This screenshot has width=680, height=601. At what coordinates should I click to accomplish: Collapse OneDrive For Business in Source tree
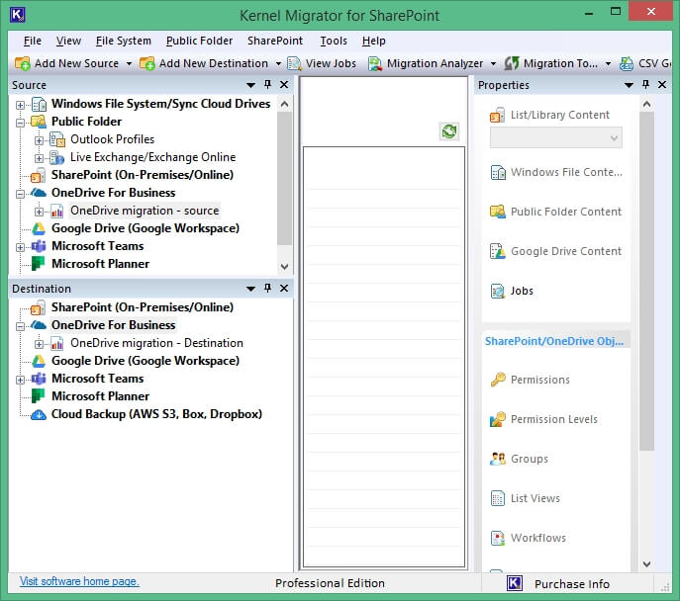pyautogui.click(x=20, y=194)
